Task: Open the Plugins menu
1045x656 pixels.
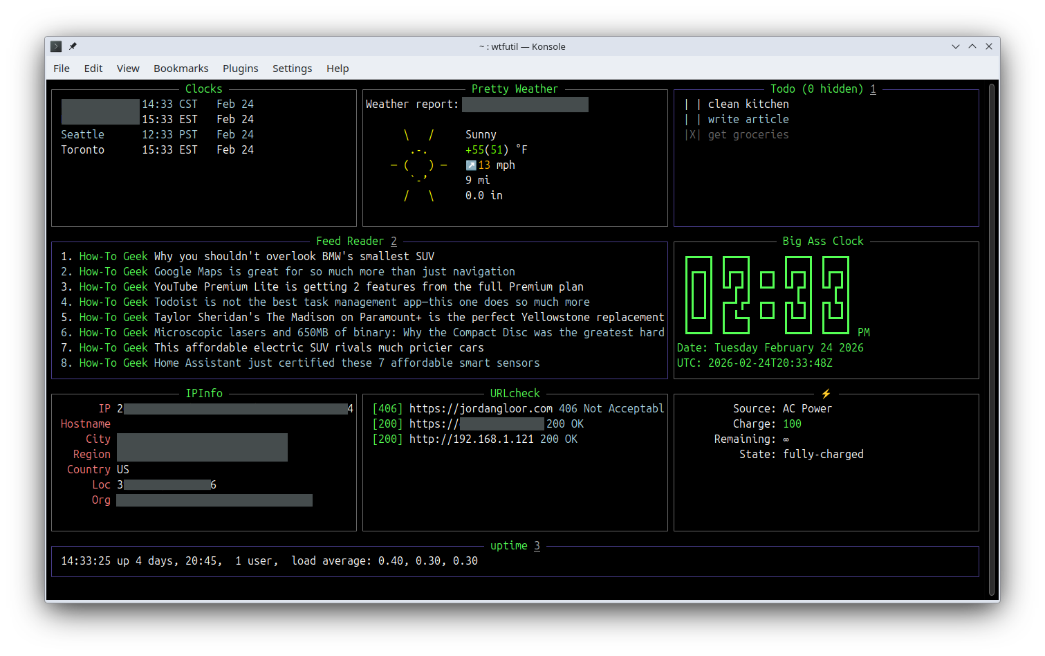Action: [x=241, y=68]
